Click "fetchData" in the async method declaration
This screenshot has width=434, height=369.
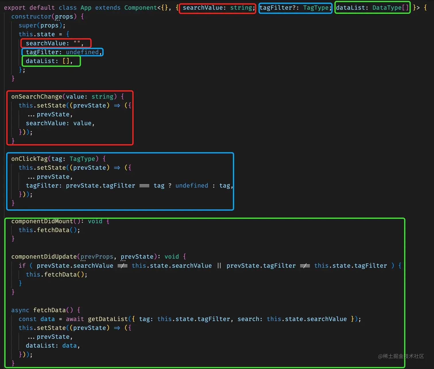pos(50,310)
